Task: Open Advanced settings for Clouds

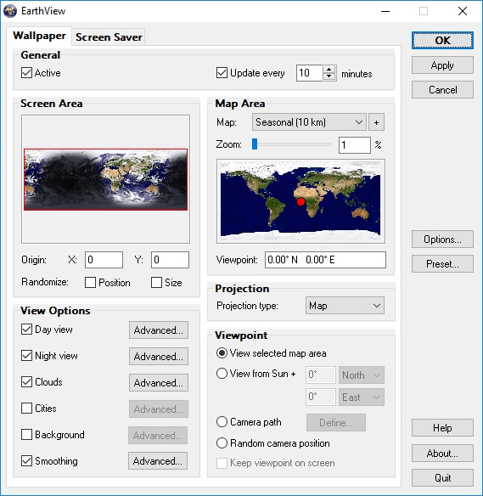Action: coord(159,383)
